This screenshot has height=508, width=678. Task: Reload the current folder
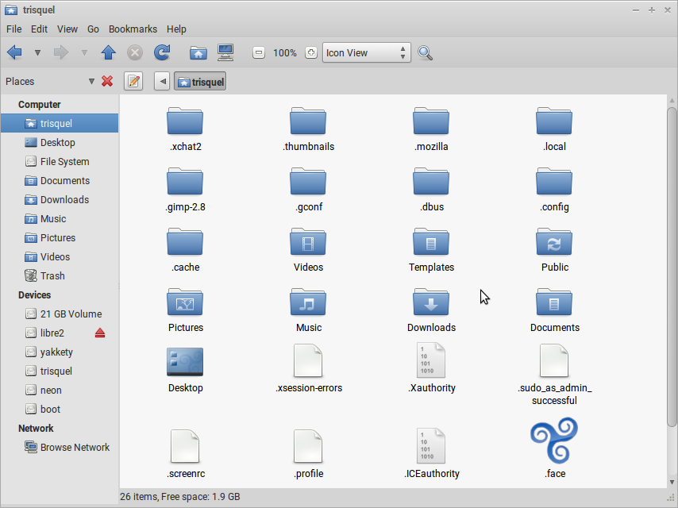tap(162, 52)
